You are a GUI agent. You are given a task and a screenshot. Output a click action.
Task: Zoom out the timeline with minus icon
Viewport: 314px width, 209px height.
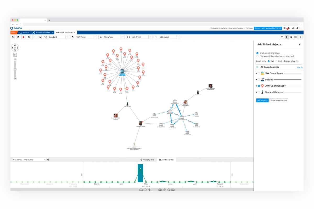tap(145, 190)
